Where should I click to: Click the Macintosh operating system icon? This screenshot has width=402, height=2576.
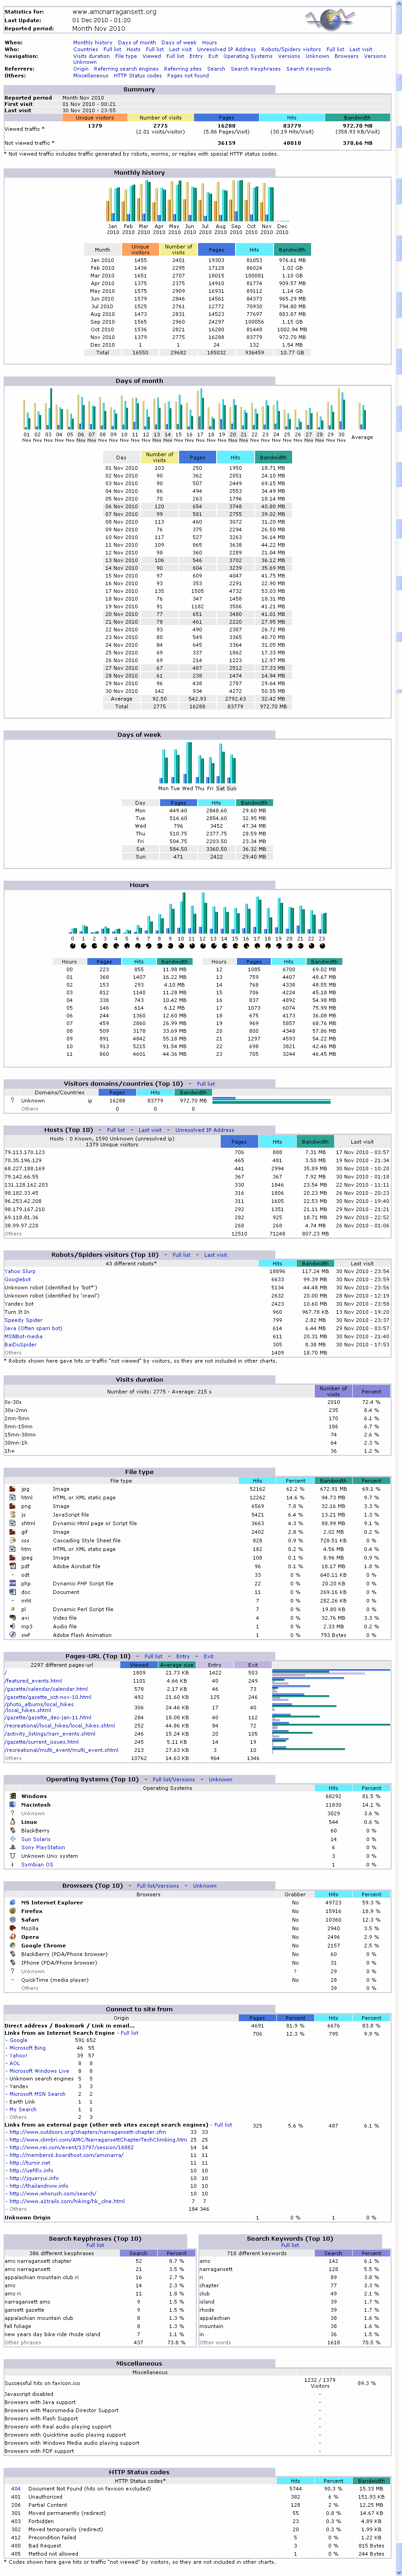click(x=11, y=1805)
